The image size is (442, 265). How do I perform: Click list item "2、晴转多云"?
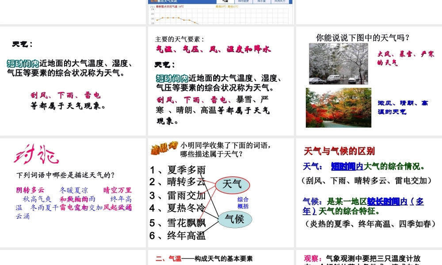(178, 182)
